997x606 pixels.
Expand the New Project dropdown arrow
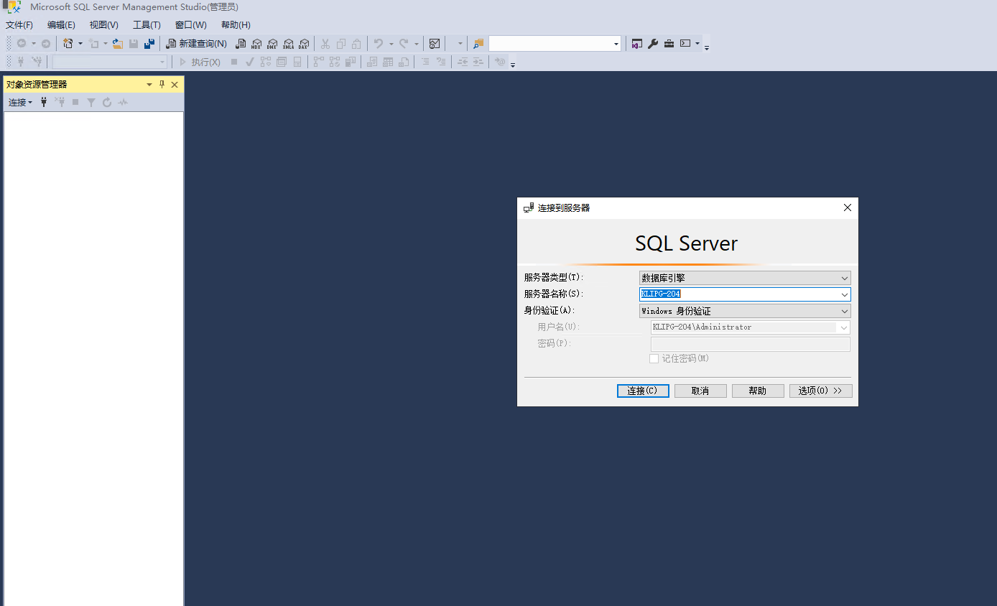(80, 44)
